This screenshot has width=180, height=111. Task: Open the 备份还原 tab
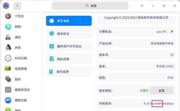(69, 72)
